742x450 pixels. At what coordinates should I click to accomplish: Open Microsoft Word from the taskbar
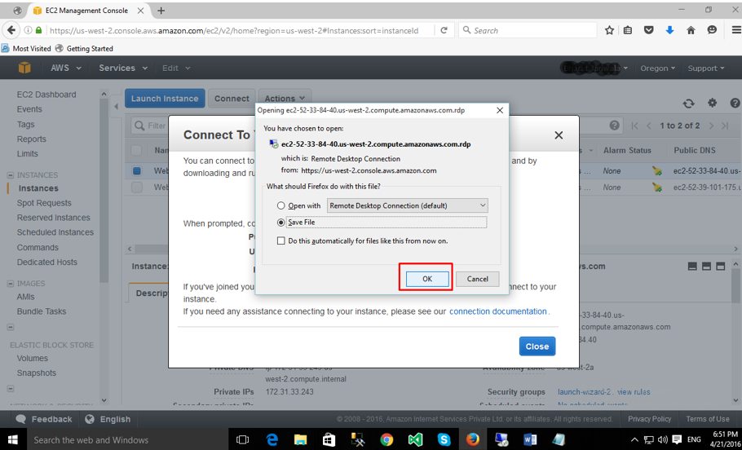tap(530, 440)
